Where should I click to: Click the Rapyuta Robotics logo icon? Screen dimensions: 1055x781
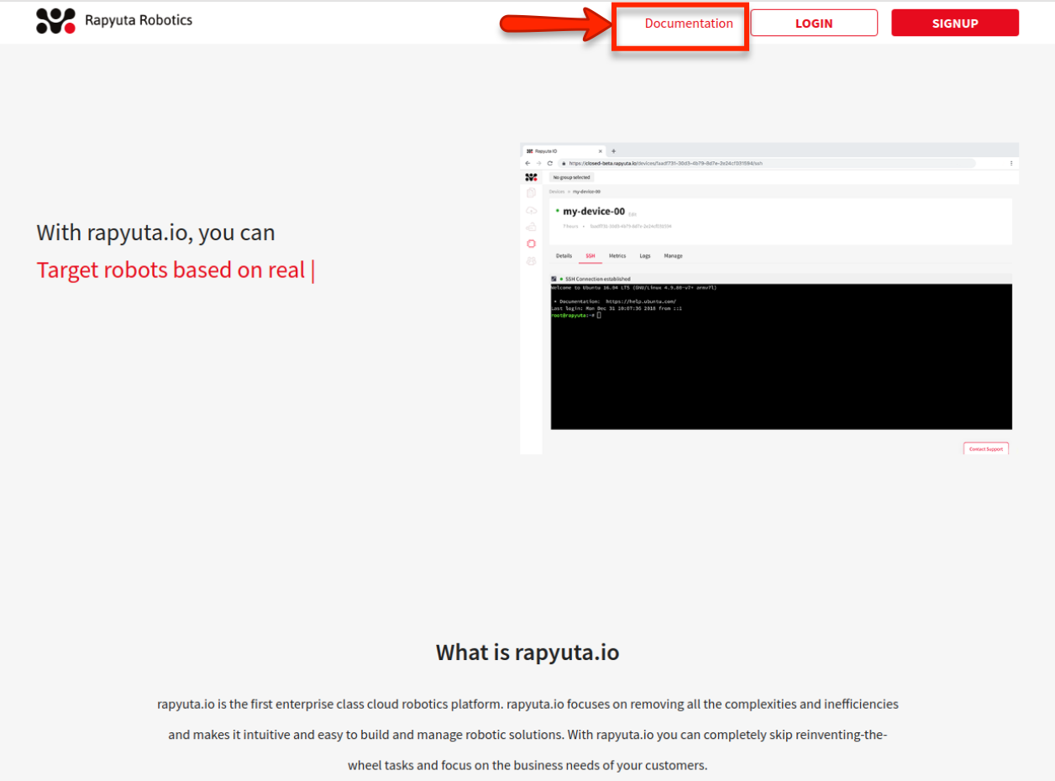pos(55,21)
